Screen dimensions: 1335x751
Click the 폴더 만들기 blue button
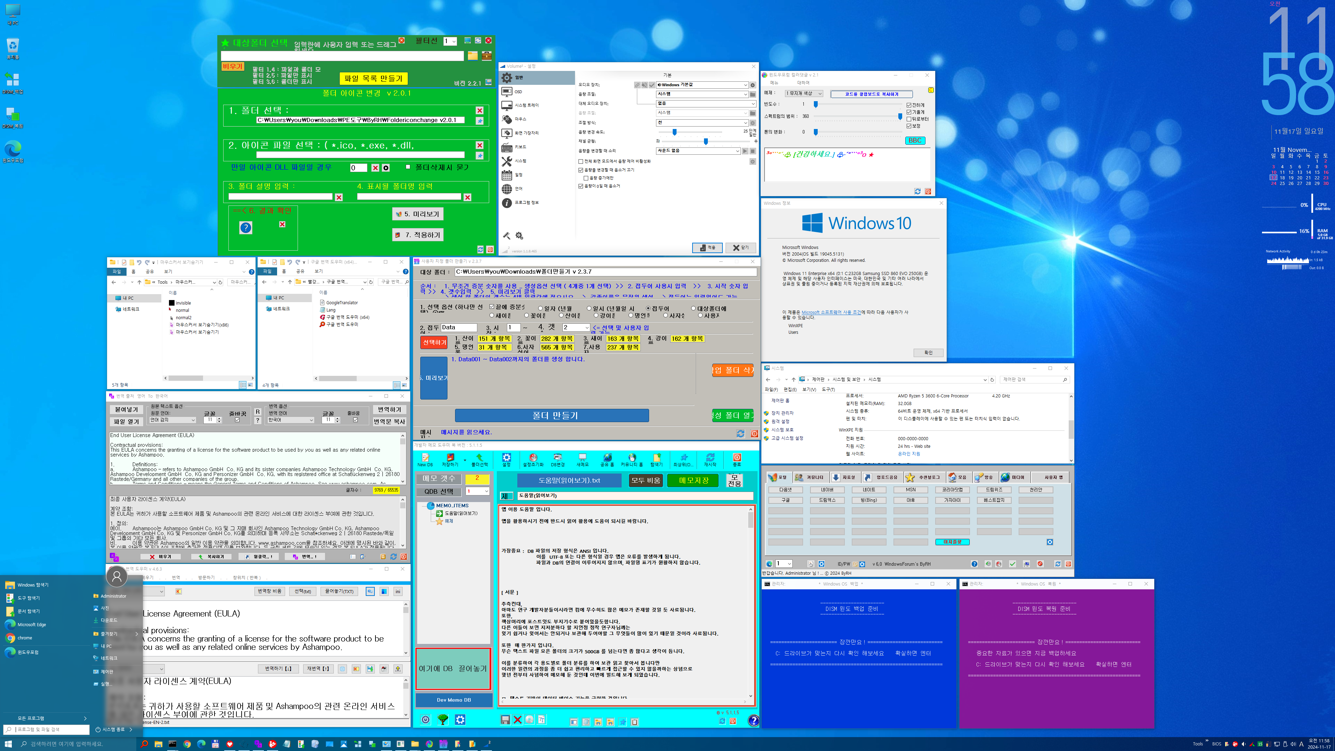click(552, 416)
